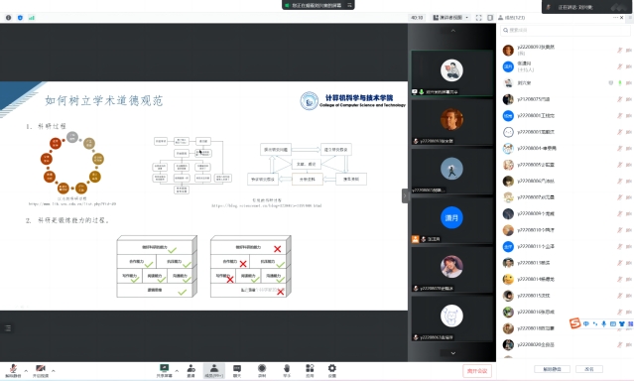Screen dimensions: 634x381
Task: Open the share screen tool
Action: point(164,370)
